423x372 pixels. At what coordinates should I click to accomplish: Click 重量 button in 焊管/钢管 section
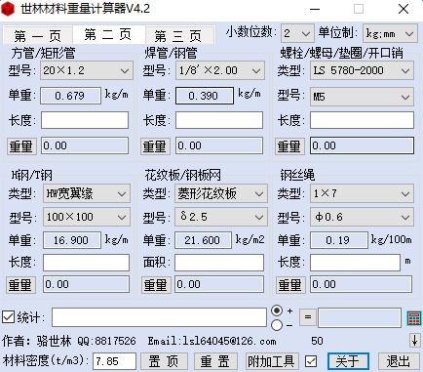(x=155, y=145)
